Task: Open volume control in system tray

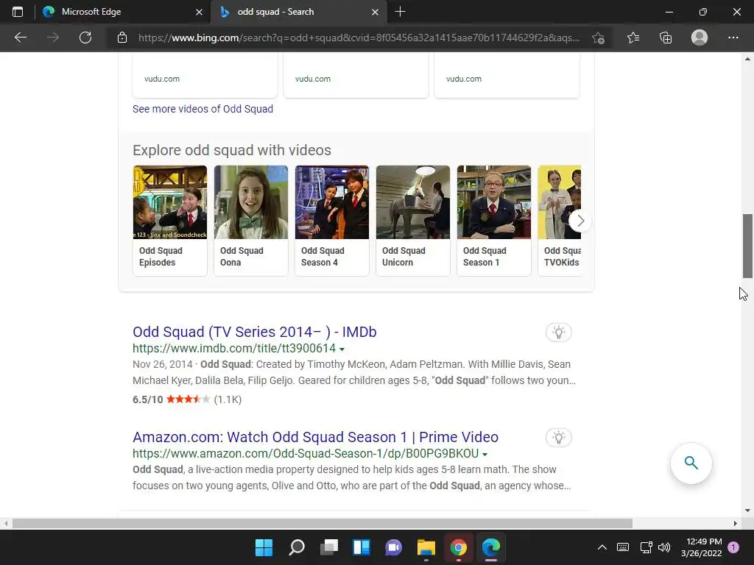Action: [664, 547]
